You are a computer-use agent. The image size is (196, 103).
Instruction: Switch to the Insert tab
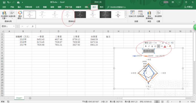[19, 7]
